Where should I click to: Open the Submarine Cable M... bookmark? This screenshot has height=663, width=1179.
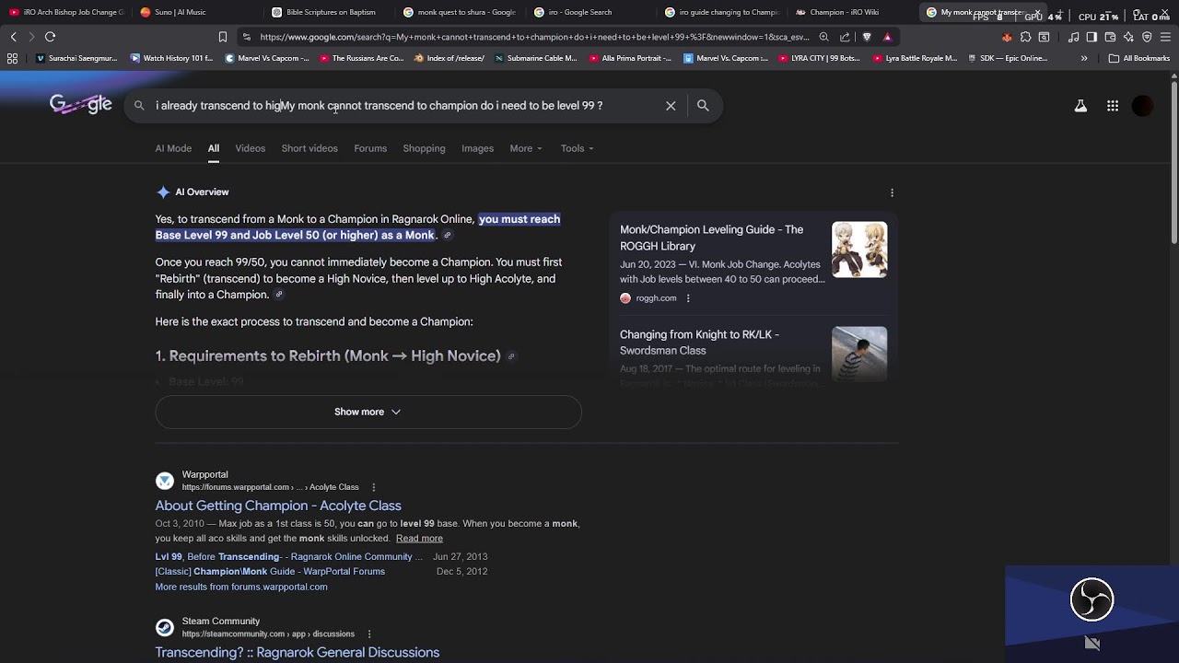535,58
